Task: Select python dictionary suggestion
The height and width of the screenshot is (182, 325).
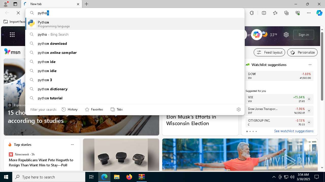Action: click(x=135, y=89)
